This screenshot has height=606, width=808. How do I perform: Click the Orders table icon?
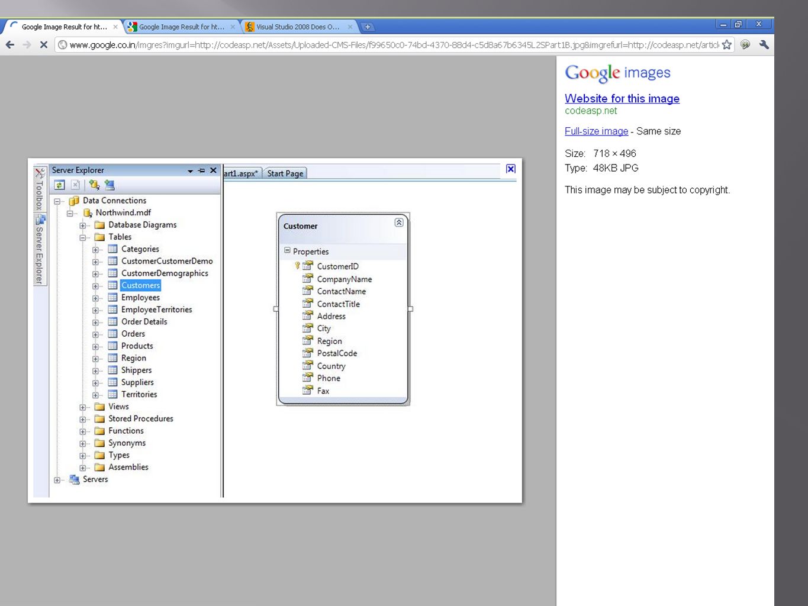(x=112, y=334)
